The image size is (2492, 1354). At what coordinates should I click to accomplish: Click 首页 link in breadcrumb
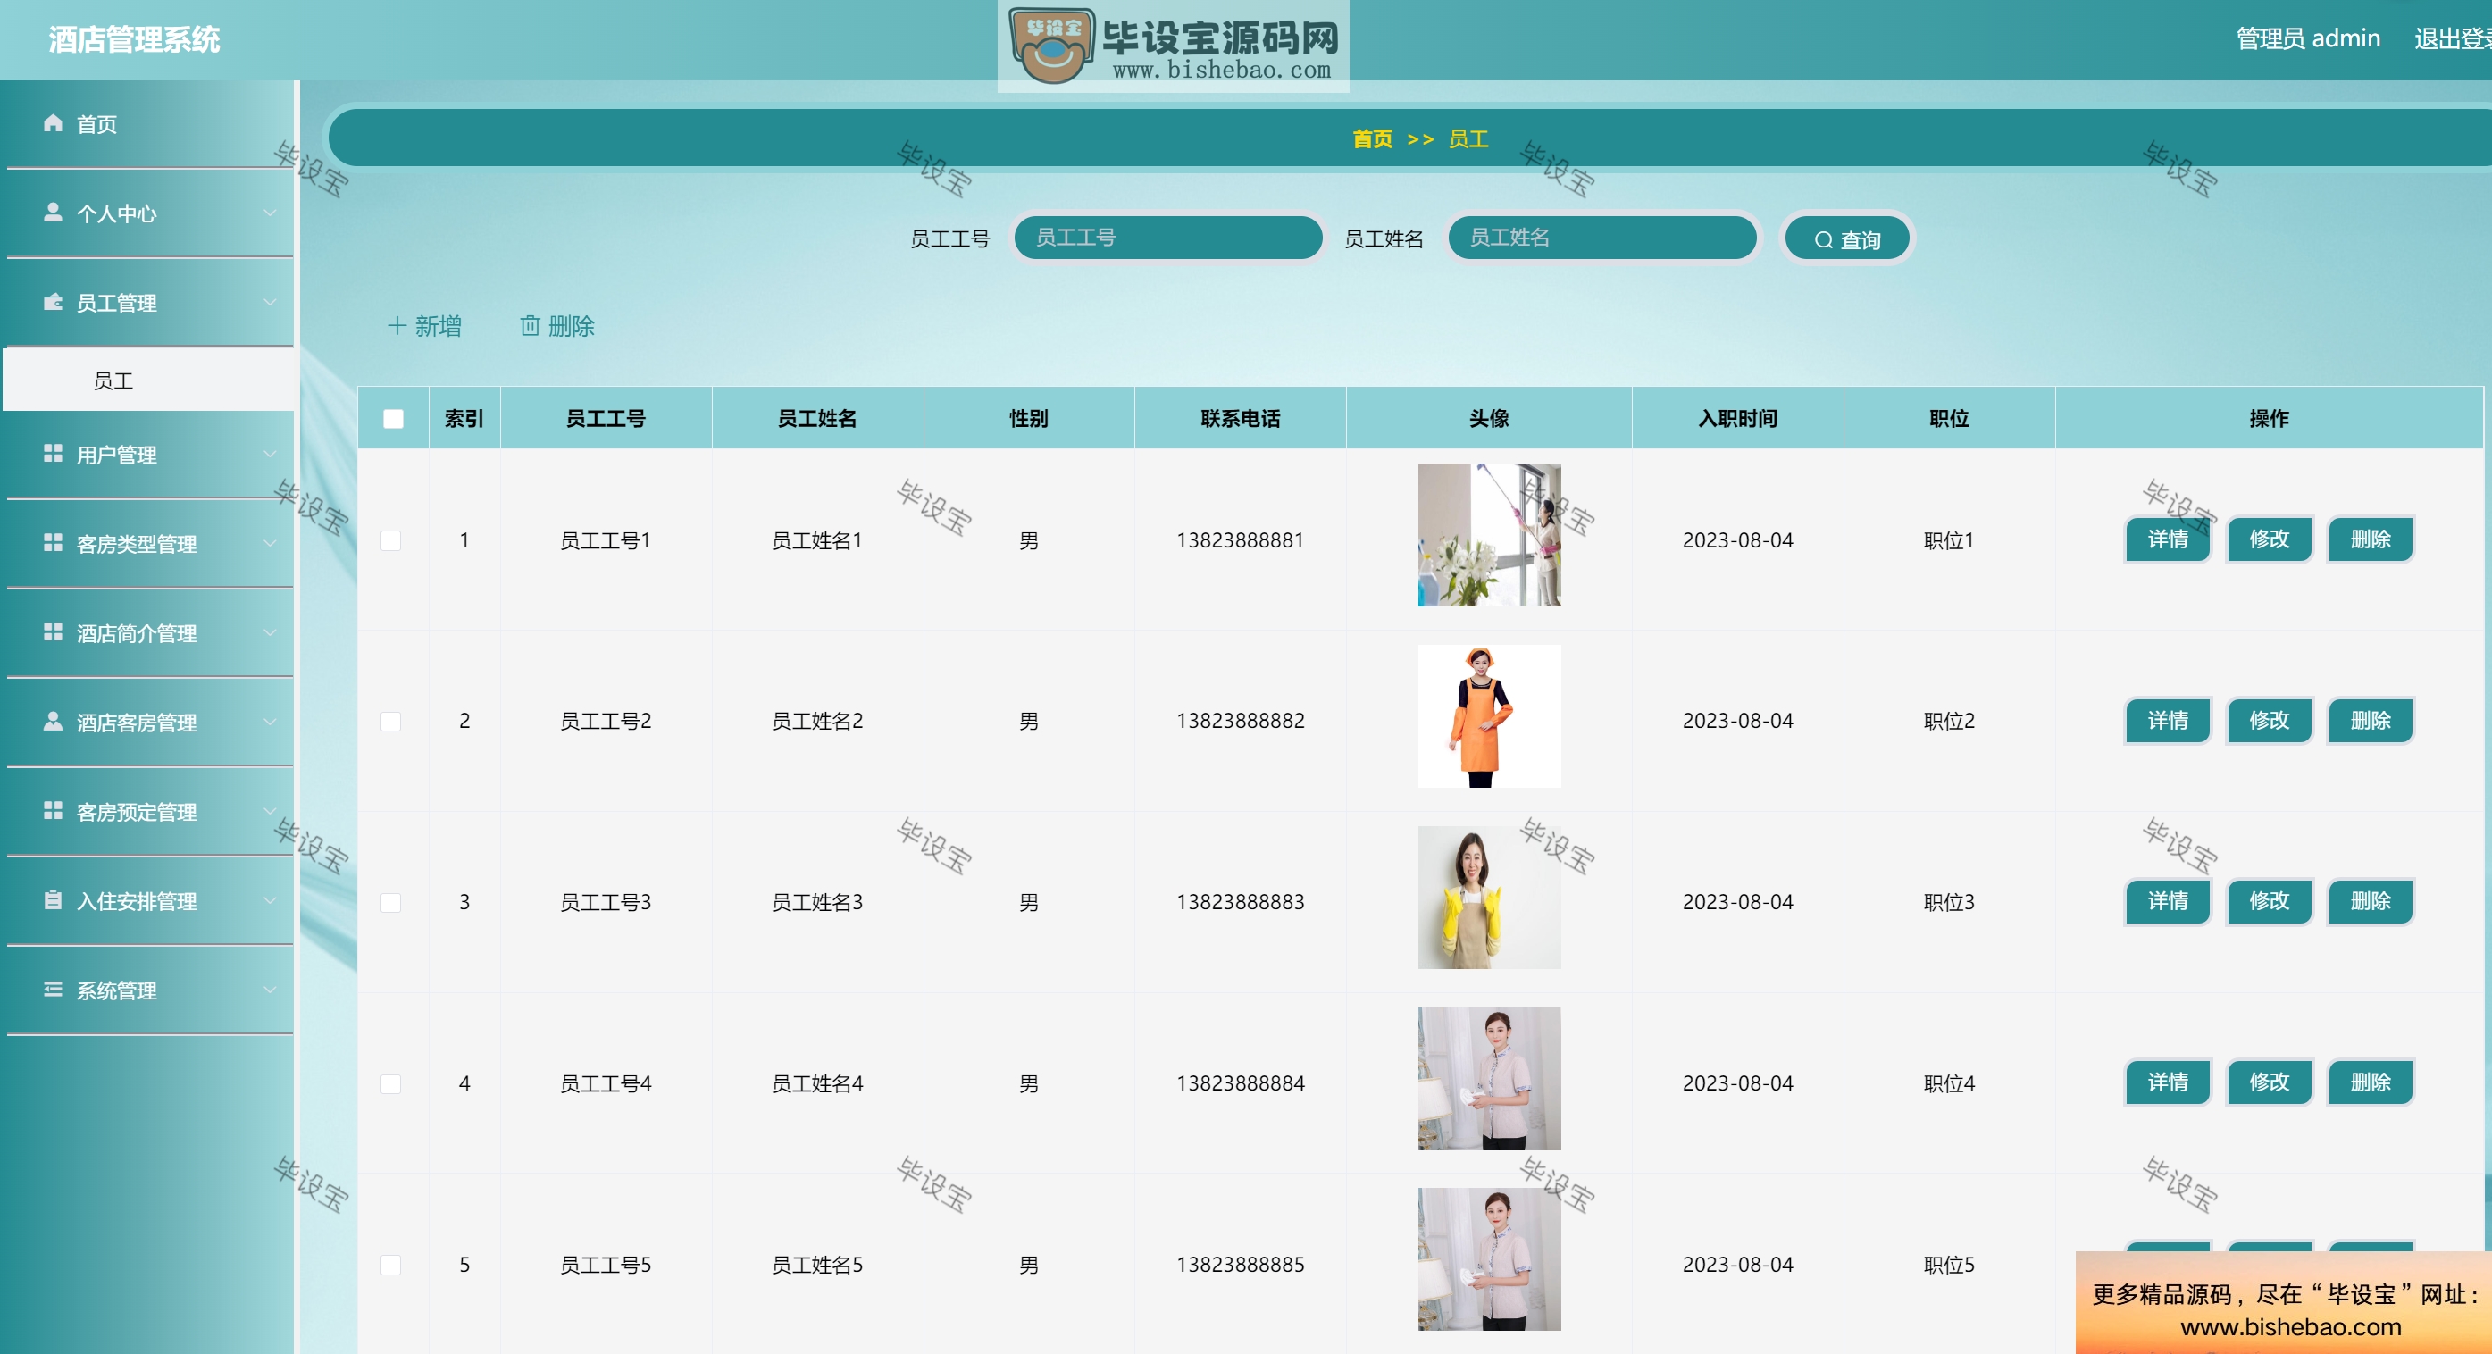pyautogui.click(x=1372, y=138)
